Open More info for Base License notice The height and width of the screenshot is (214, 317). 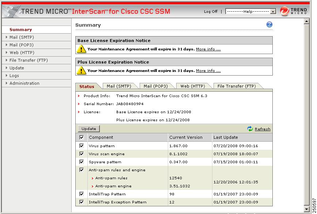tap(208, 49)
